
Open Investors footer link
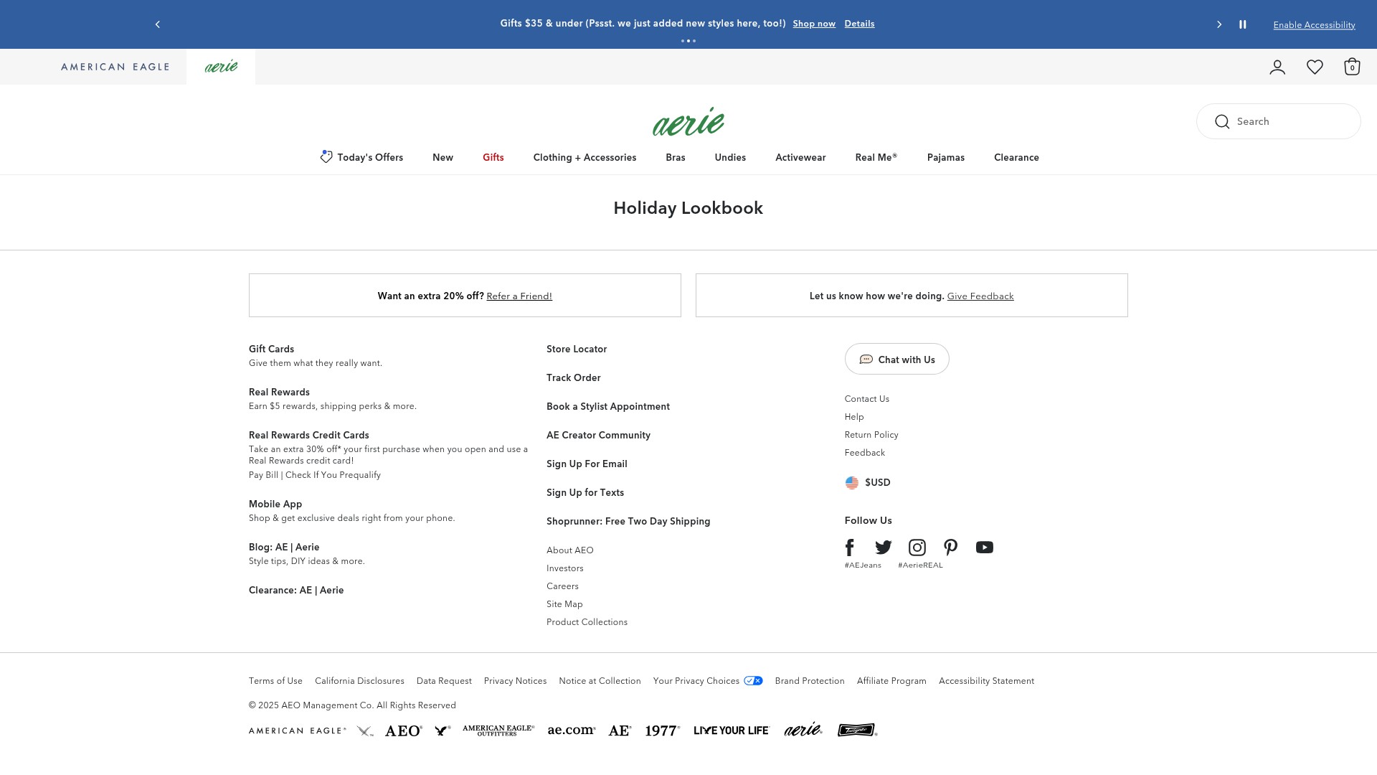[564, 568]
